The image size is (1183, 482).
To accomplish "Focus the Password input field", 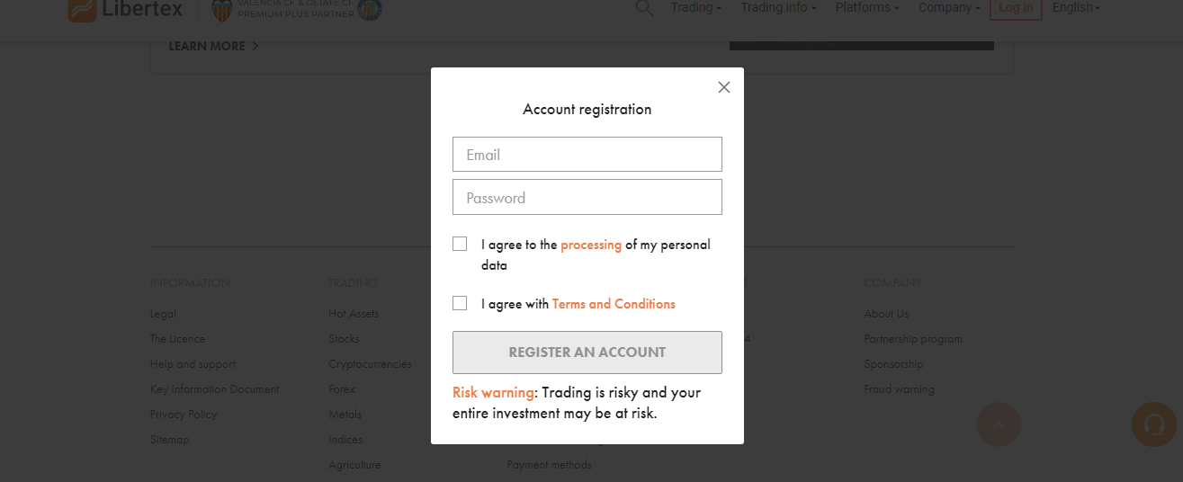I will click(x=587, y=197).
